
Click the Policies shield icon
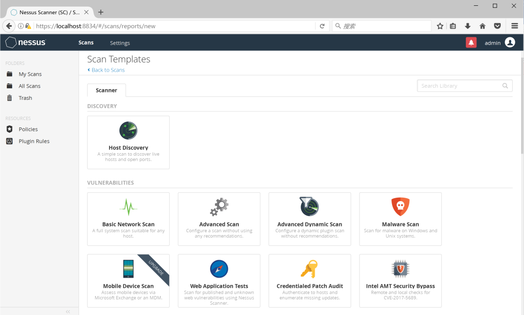9,129
